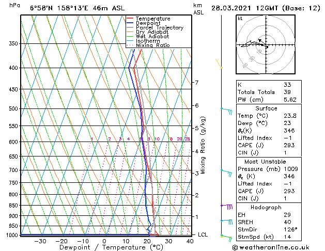The height and width of the screenshot is (251, 325).
Task: Select the red Temperature legend line
Action: click(130, 19)
